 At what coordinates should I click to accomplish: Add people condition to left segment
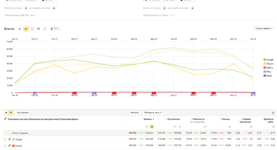(x=54, y=8)
